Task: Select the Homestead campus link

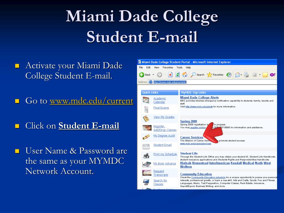Action: (x=200, y=163)
